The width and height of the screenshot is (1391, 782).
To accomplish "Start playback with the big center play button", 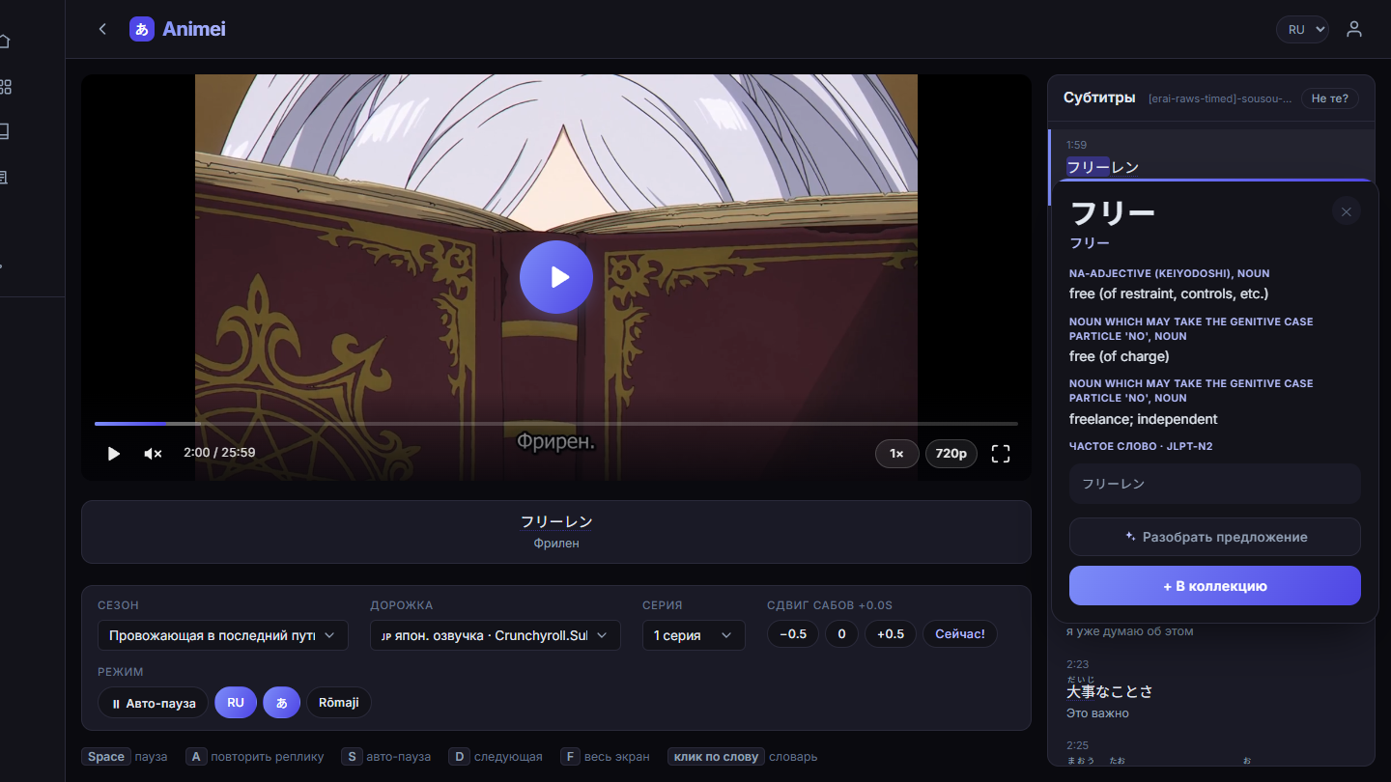I will (556, 277).
